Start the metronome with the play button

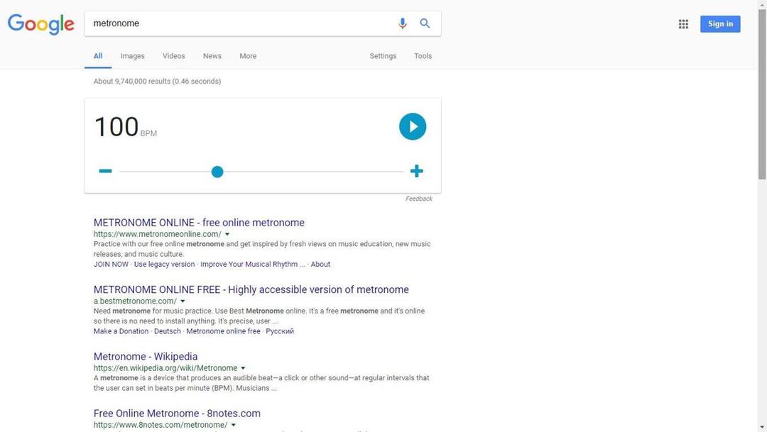[x=413, y=126]
